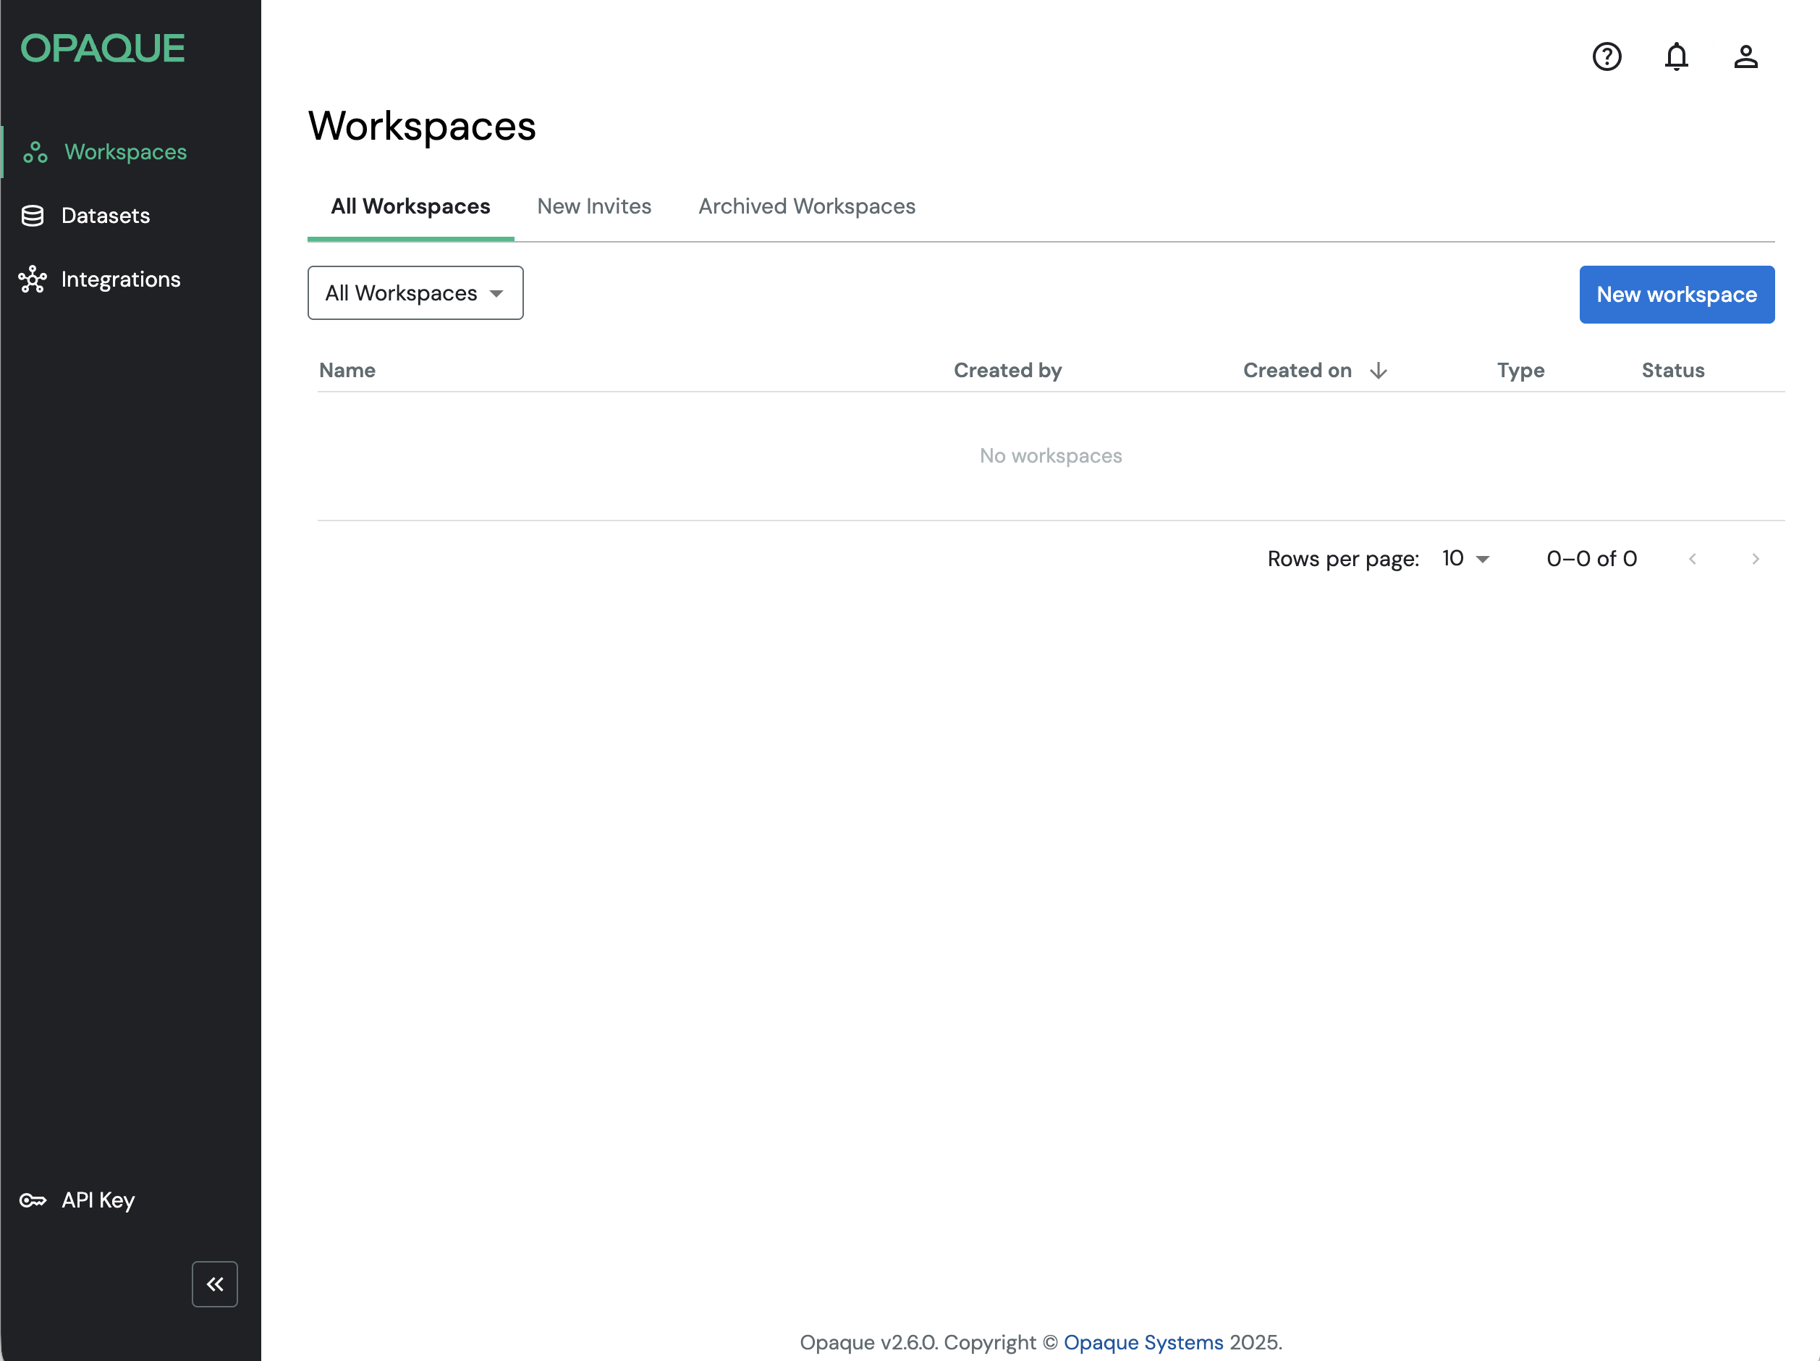This screenshot has width=1820, height=1361.
Task: Click the Datasets database icon
Action: point(32,216)
